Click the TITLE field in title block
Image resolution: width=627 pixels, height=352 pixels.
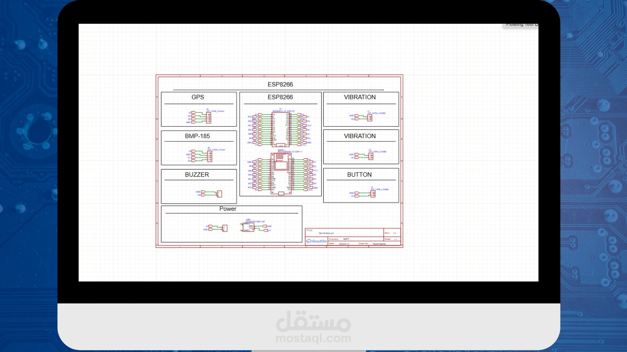[x=327, y=233]
